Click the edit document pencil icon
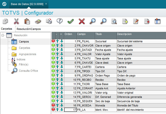166x114 pixels. click(136, 21)
